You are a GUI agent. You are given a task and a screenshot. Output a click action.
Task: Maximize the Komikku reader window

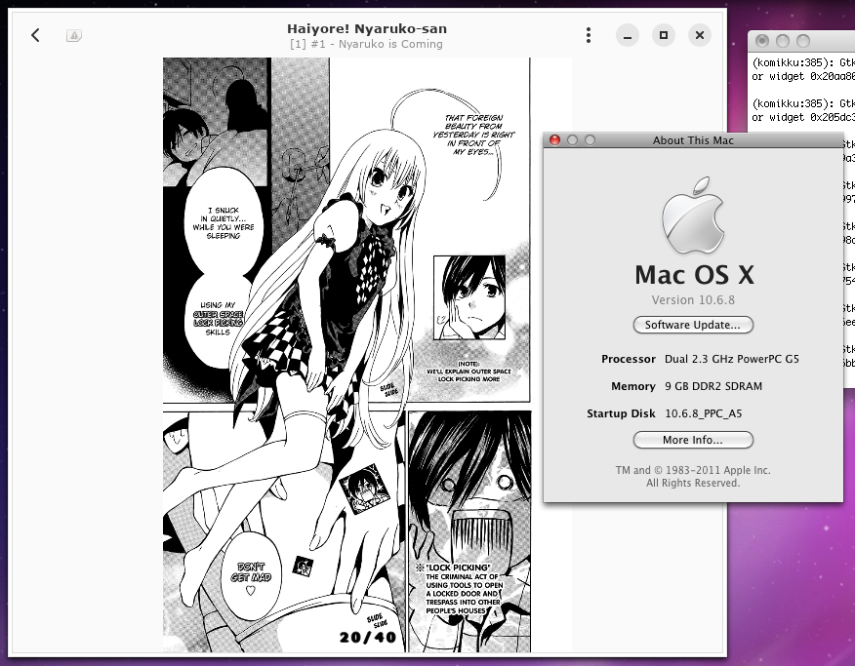663,35
